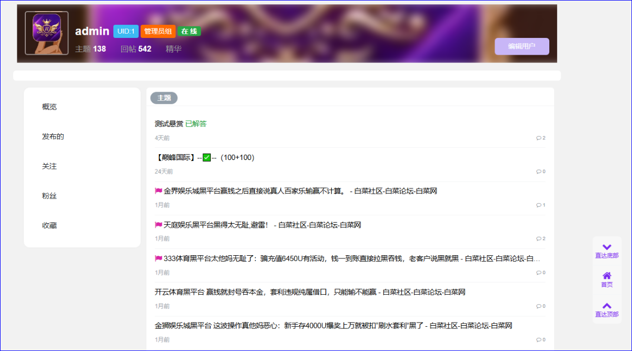Click the comment icon on 开云体育 row

(539, 306)
